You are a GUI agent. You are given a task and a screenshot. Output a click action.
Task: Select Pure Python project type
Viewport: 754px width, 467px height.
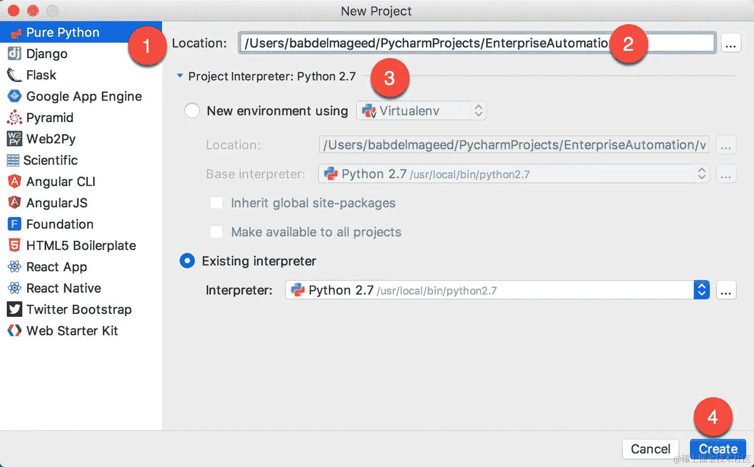pos(62,32)
